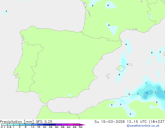Viewport: 165px width, 128px height.
Task: Pick the legend color between 0.1 and 0.5
Action: pos(4,125)
